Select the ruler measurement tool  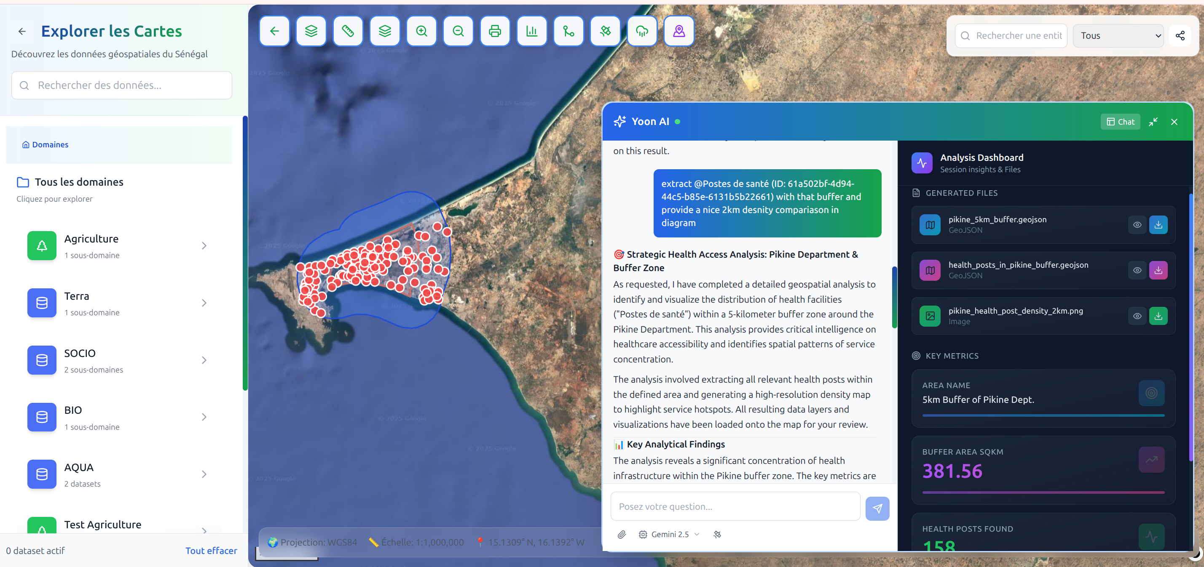point(348,31)
